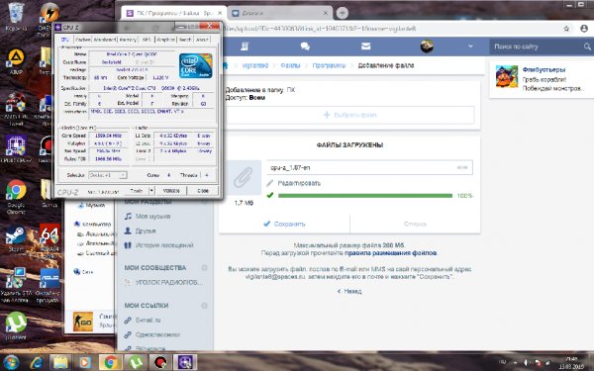Click the home icon in breadcrumbs

(x=226, y=65)
